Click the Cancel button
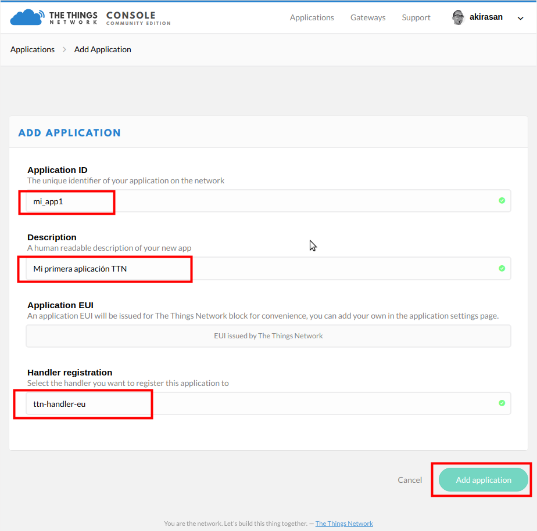Screen dimensions: 537x531 pyautogui.click(x=410, y=480)
